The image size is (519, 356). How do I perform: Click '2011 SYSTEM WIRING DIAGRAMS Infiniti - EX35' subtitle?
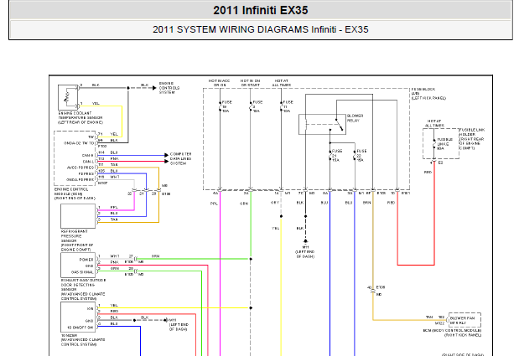tap(261, 29)
